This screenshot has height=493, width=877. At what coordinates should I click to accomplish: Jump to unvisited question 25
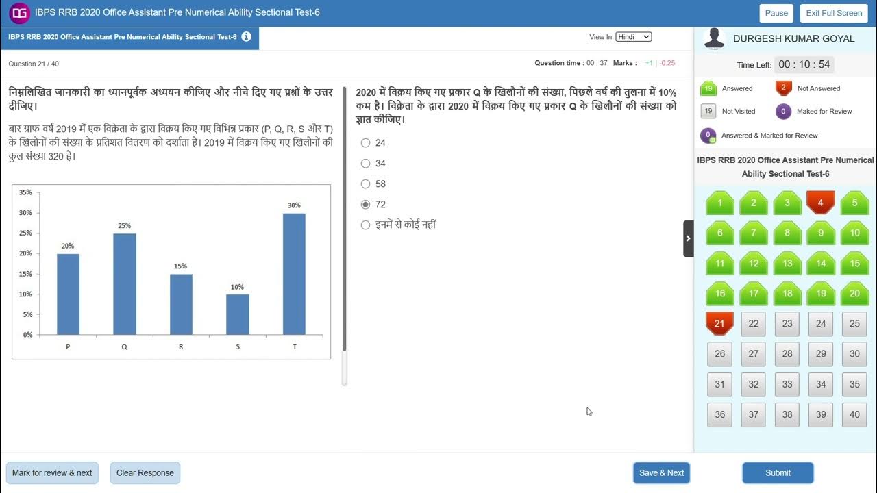pyautogui.click(x=854, y=324)
